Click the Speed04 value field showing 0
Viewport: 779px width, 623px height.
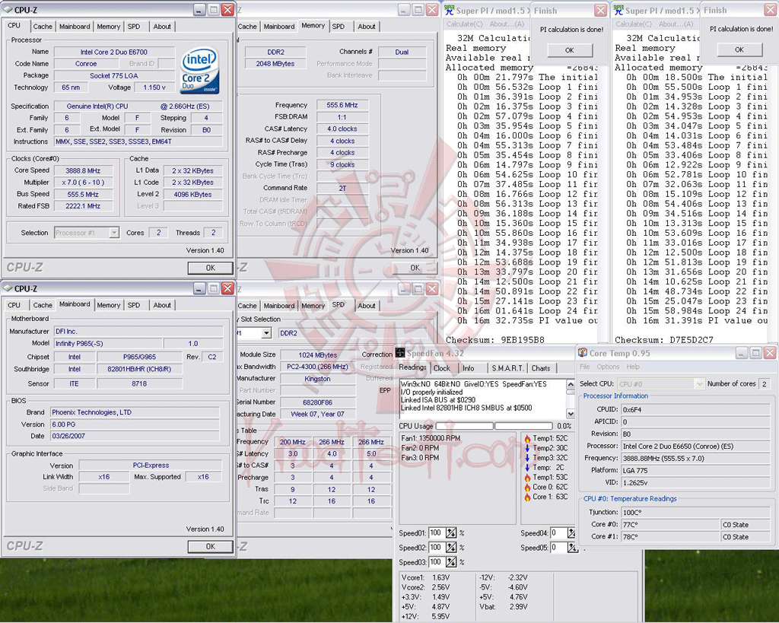[558, 533]
